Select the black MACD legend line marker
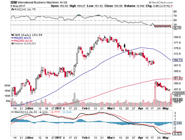This screenshot has height=140, width=185. coord(13,112)
